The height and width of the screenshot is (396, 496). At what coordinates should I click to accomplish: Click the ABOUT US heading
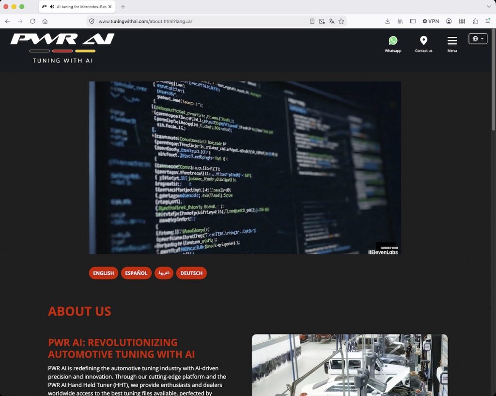click(79, 311)
